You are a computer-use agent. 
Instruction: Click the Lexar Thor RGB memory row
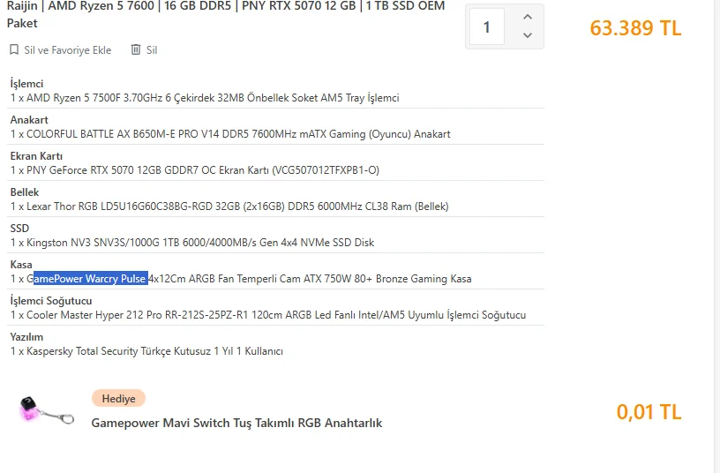(229, 206)
